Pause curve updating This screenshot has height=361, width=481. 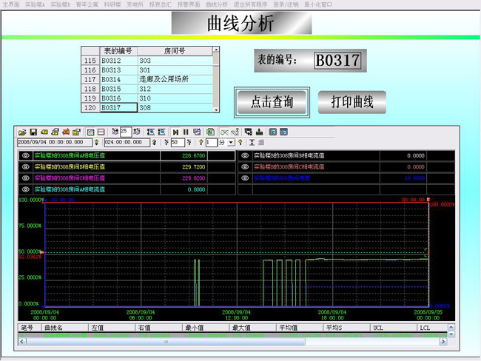(186, 132)
